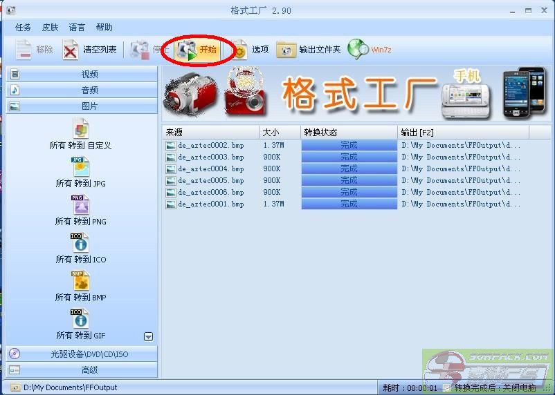The height and width of the screenshot is (395, 555).
Task: Expand the 光驱设备\DVD\CD\ISO section
Action: [x=82, y=354]
